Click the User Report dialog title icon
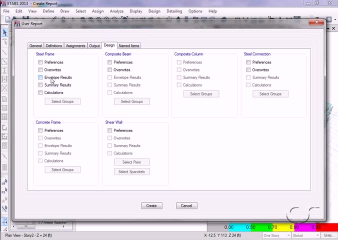 (x=17, y=23)
